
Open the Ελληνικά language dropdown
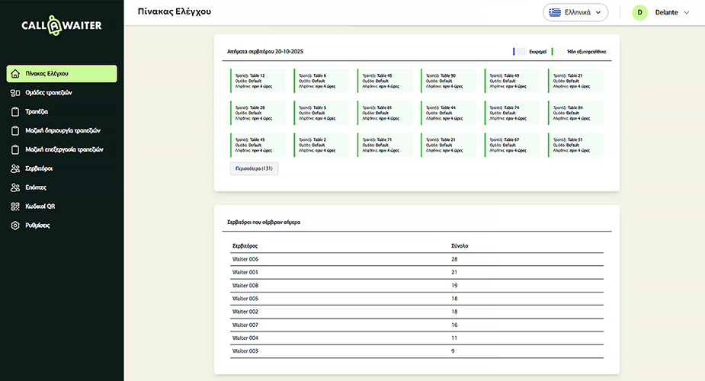pyautogui.click(x=575, y=12)
